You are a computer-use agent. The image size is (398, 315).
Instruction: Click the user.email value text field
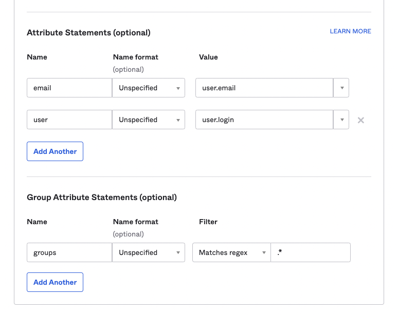tap(264, 88)
